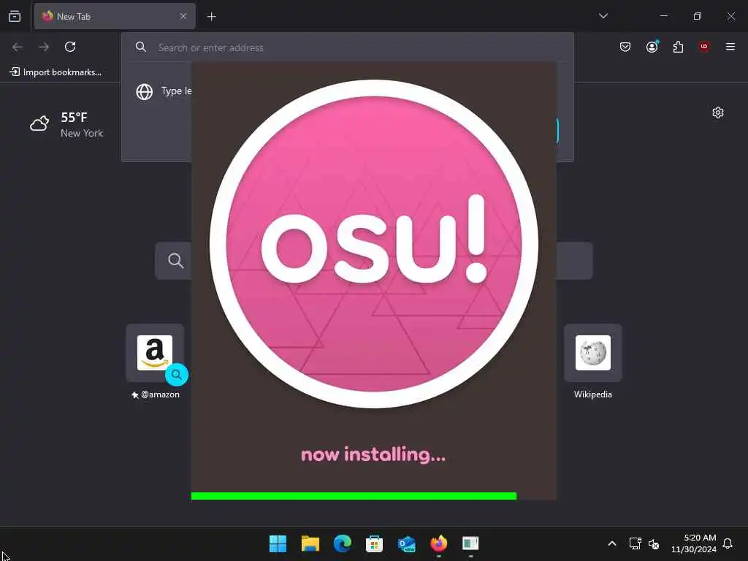The width and height of the screenshot is (748, 561).
Task: Click the 'now installing...' status text
Action: pos(373,454)
